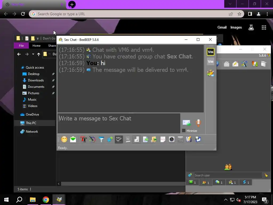
Task: Save the chat using the floppy pencil icon
Action: 189,139
